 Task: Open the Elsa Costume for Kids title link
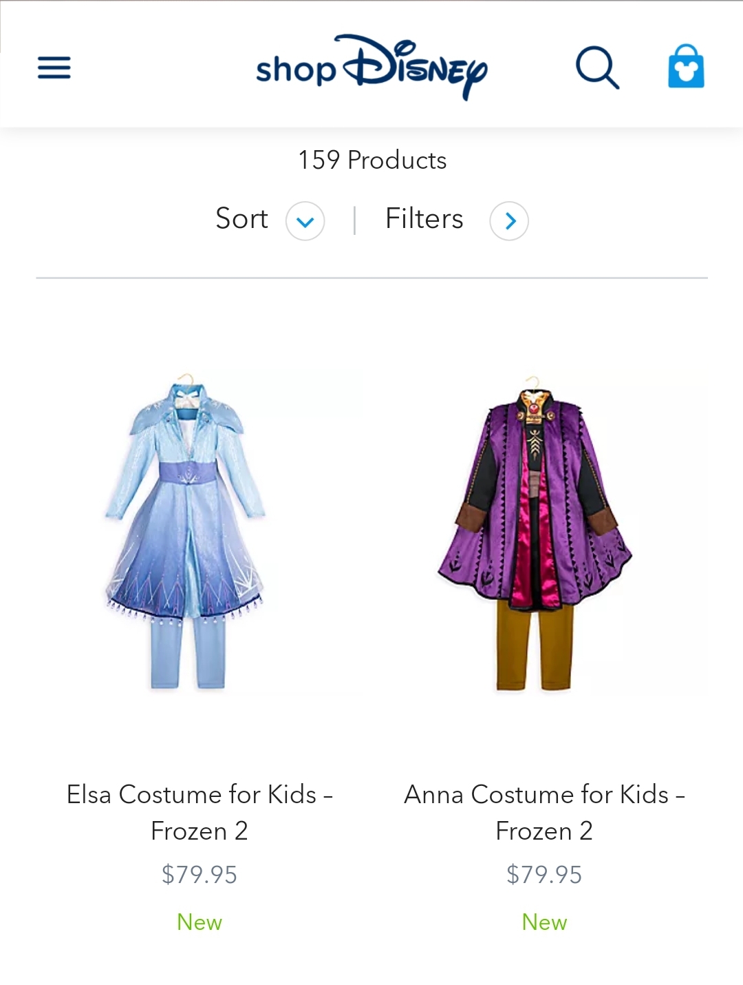[x=200, y=794]
